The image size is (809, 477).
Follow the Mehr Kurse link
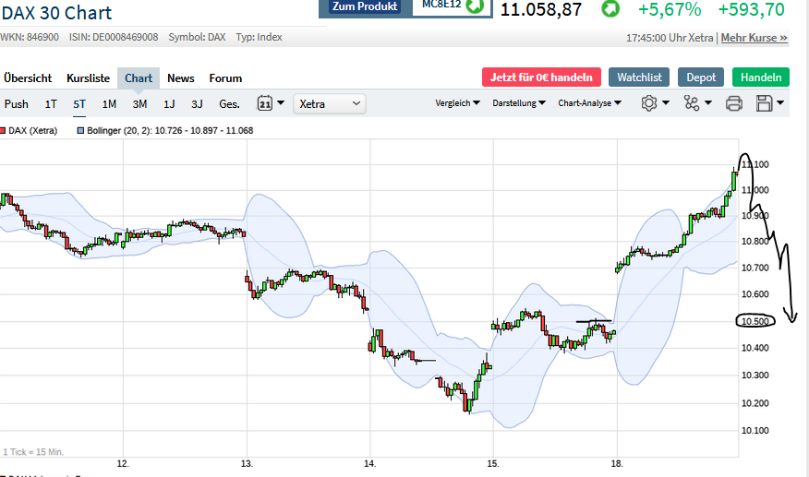point(754,38)
